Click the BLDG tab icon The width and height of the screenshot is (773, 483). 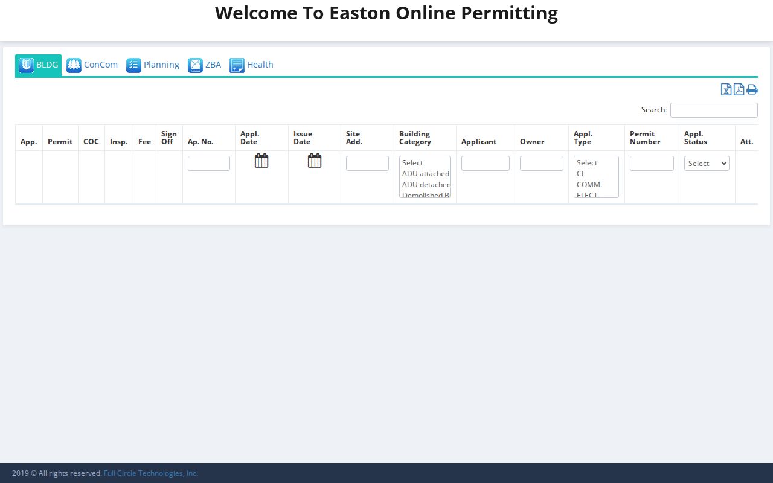(x=26, y=65)
